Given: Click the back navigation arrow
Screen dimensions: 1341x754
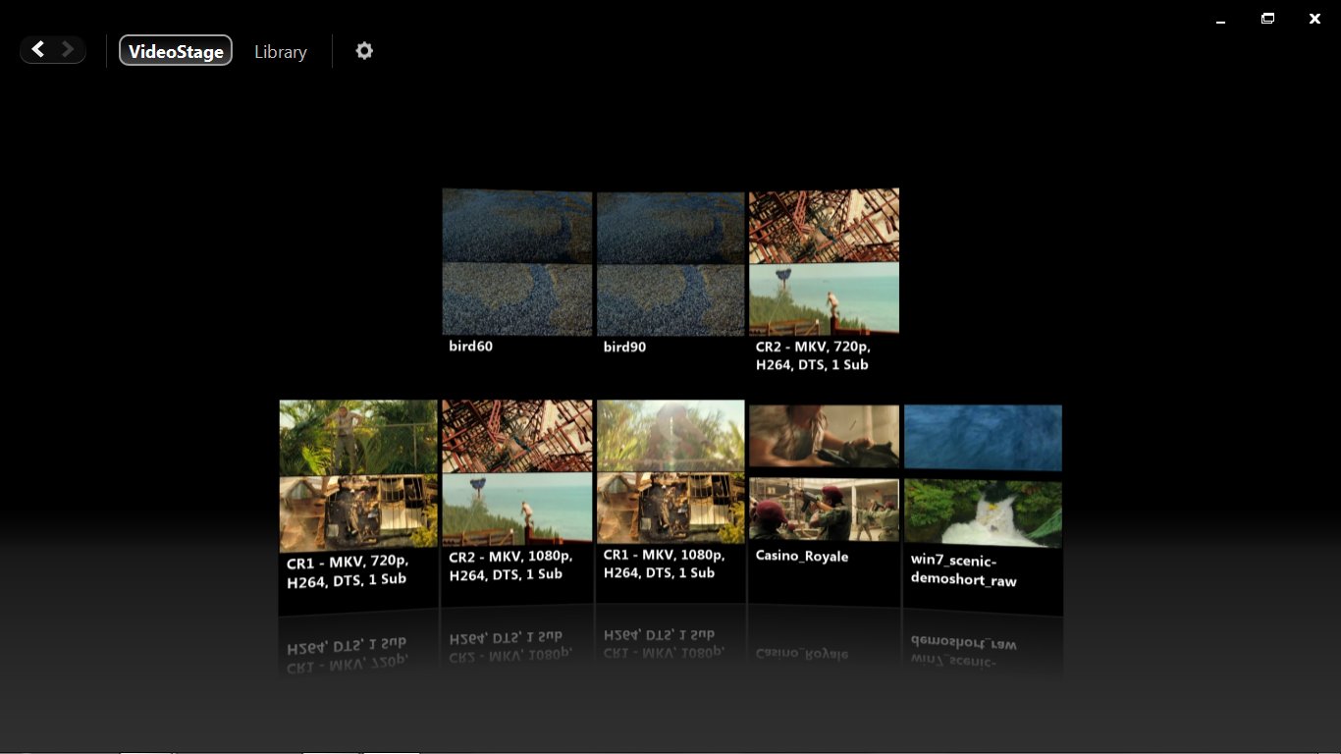Looking at the screenshot, I should coord(37,50).
